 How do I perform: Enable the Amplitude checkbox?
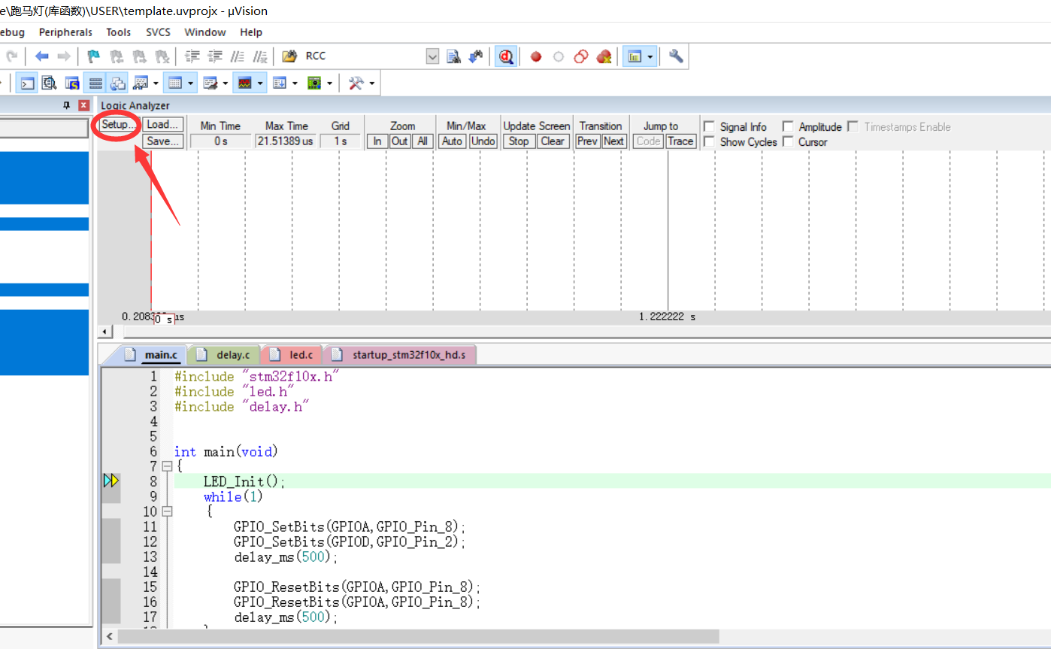(x=788, y=127)
